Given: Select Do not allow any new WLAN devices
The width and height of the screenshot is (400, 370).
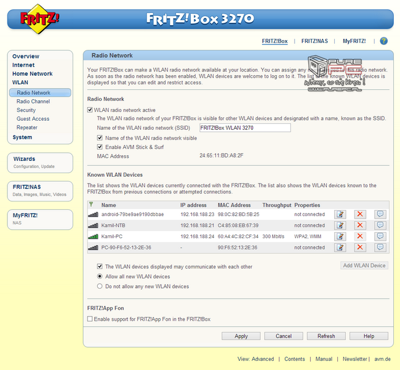Looking at the screenshot, I should 100,286.
